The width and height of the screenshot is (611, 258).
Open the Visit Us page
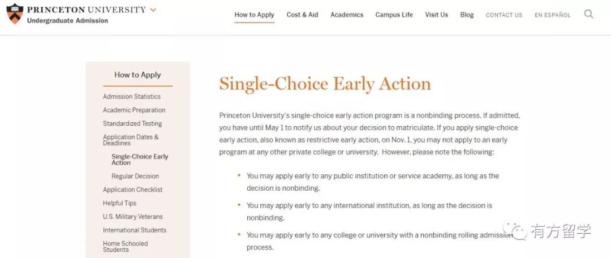[x=436, y=15]
